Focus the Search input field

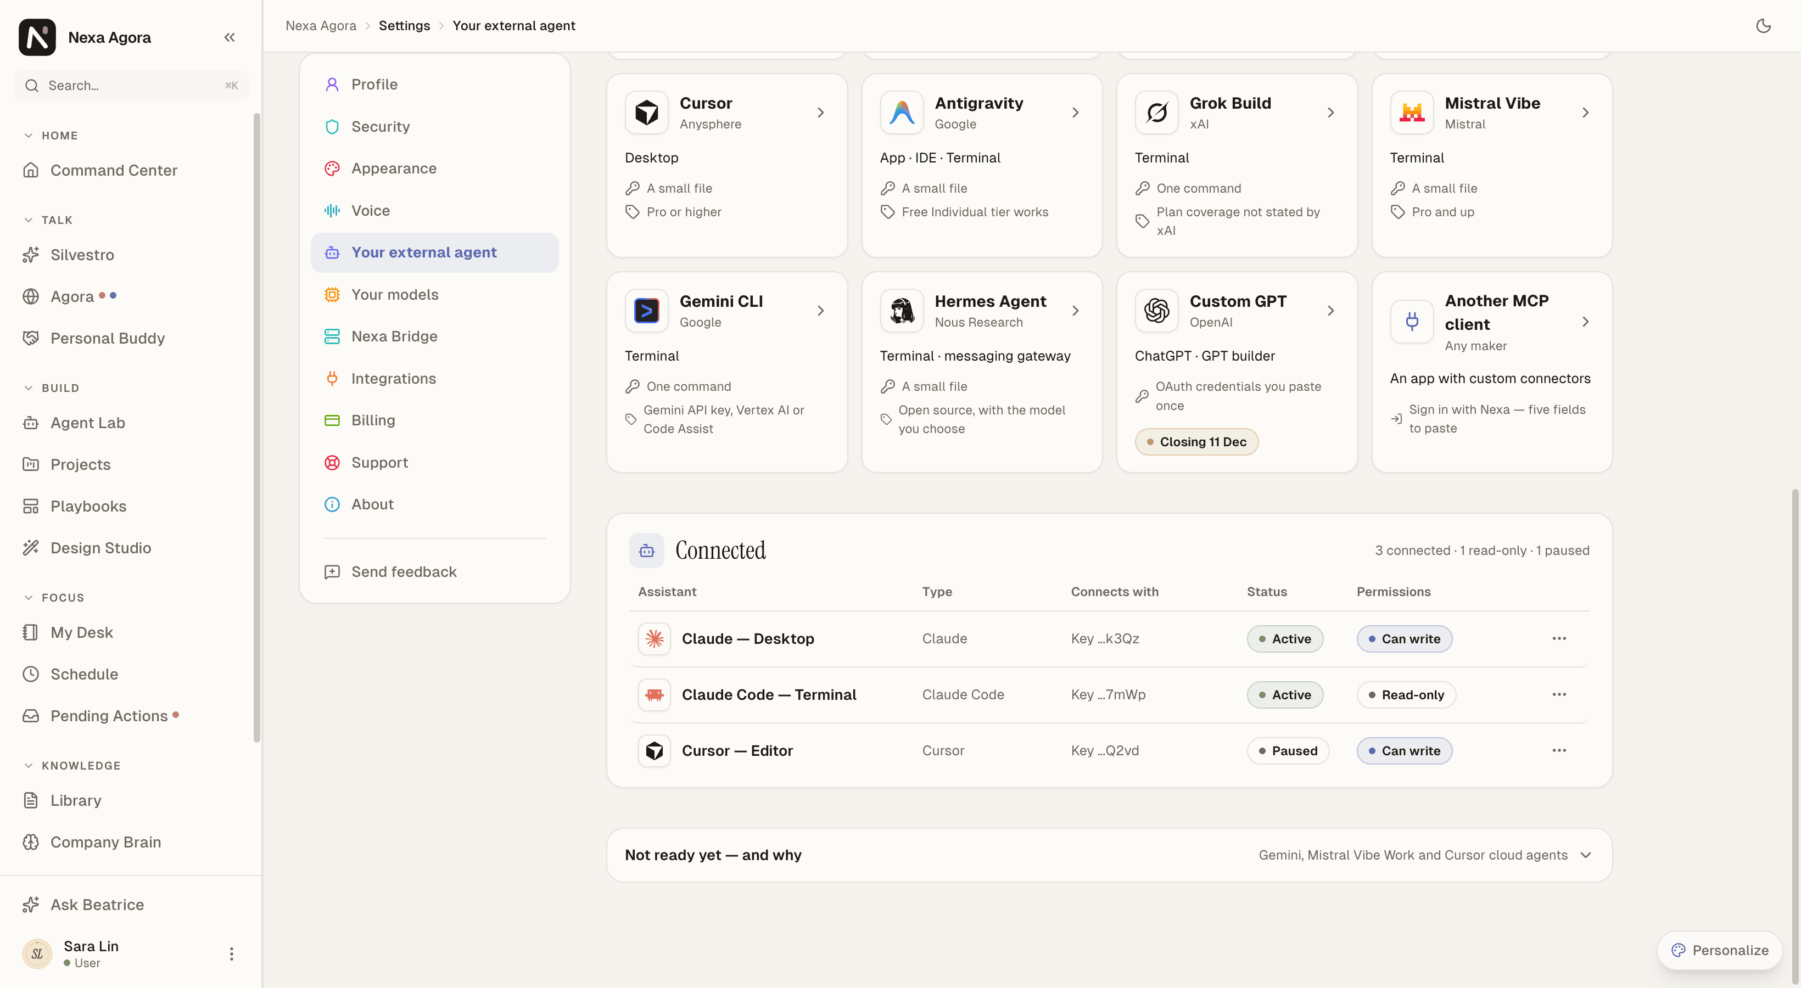tap(131, 85)
